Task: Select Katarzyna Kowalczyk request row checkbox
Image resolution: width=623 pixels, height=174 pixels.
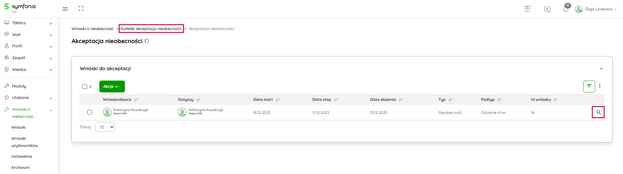Action: [x=90, y=112]
